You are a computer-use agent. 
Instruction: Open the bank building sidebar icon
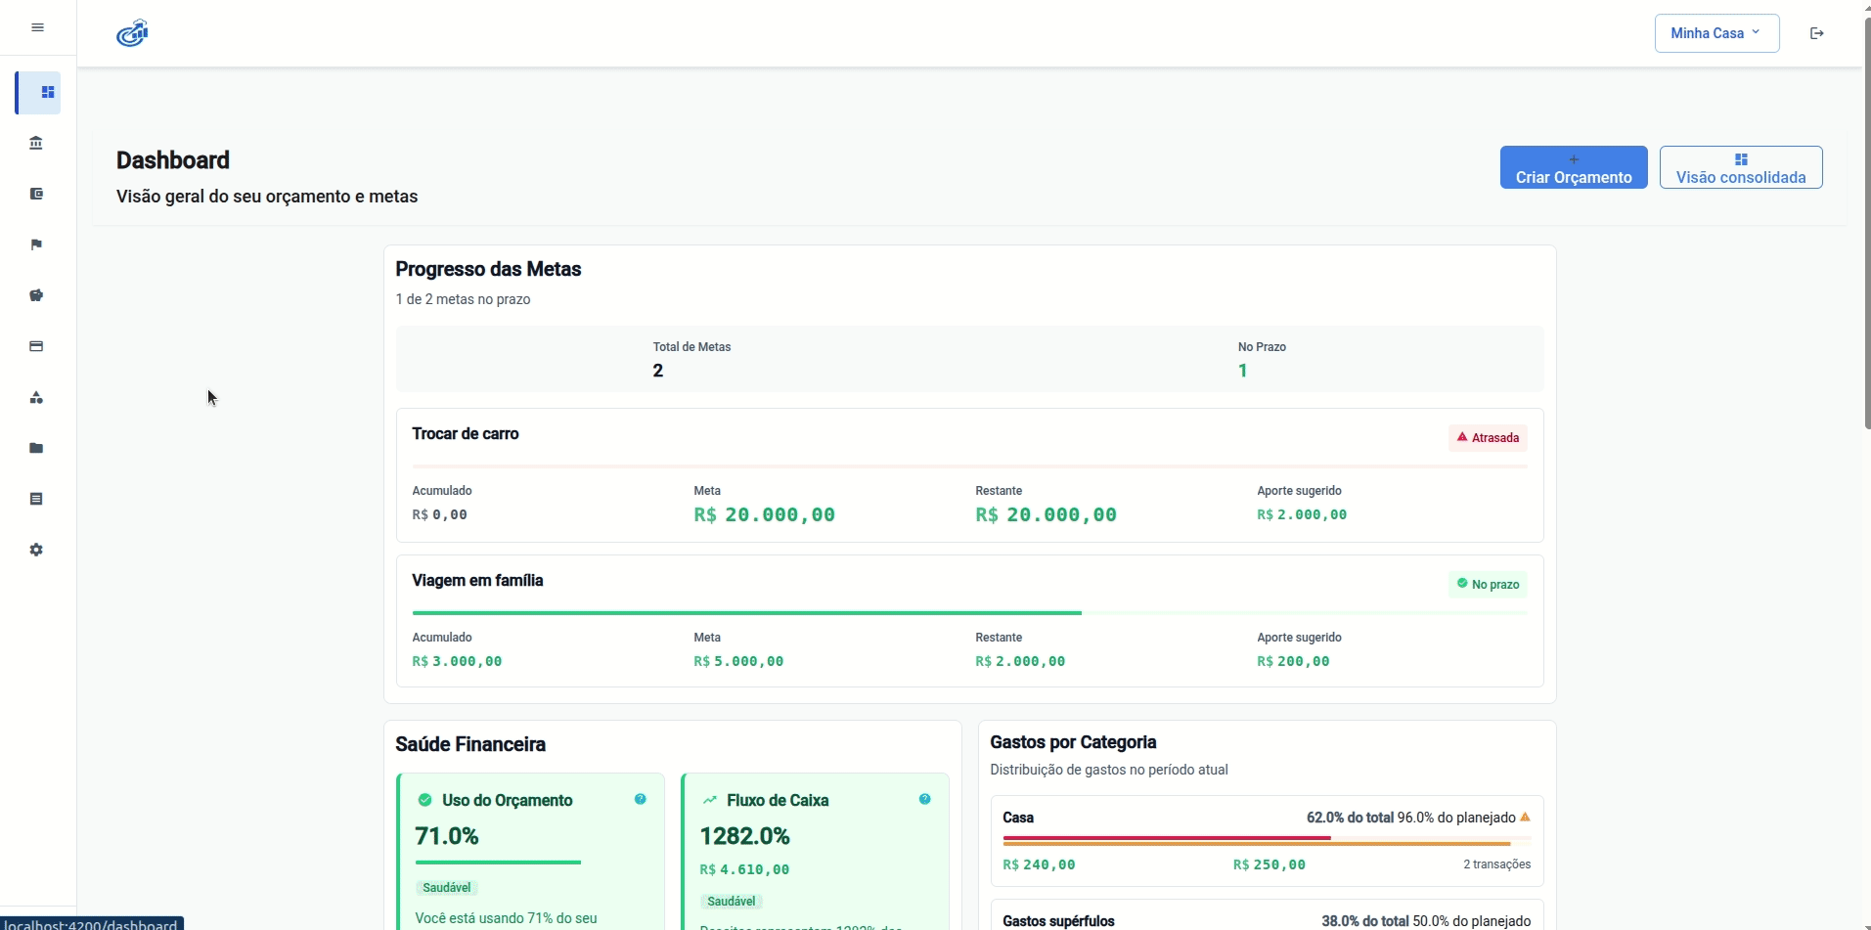pos(36,144)
